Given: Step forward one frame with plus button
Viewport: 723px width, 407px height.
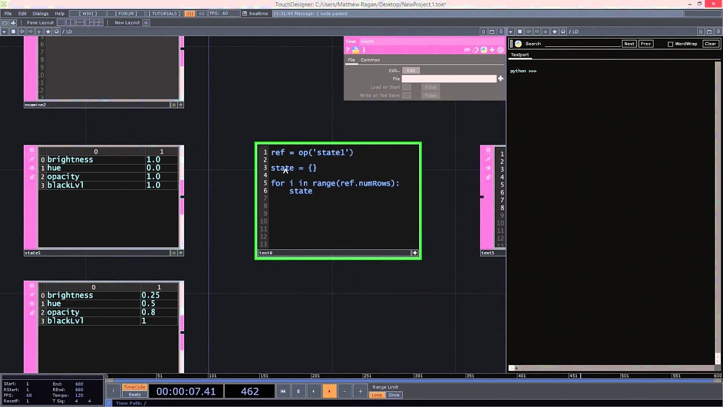Looking at the screenshot, I should pyautogui.click(x=360, y=391).
